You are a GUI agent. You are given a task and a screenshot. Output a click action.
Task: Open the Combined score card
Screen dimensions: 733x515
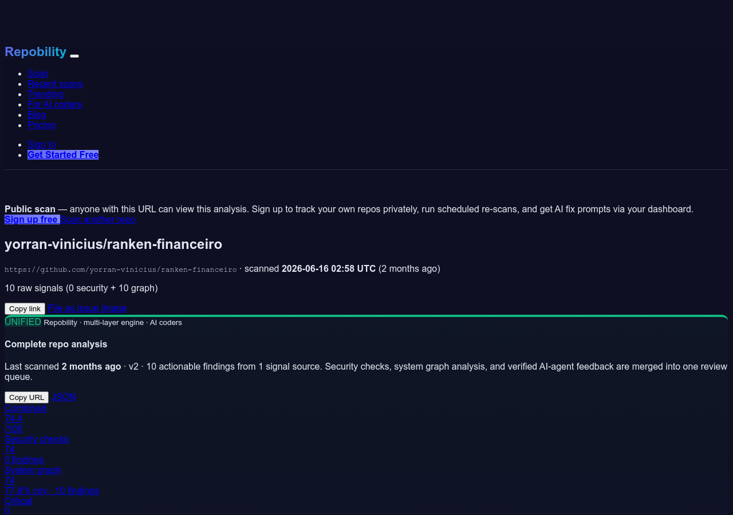click(x=25, y=418)
